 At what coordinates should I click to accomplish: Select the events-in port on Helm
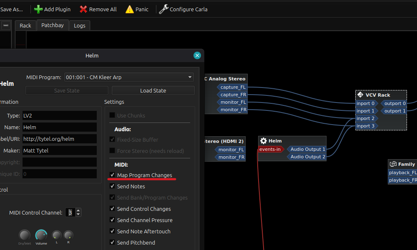270,149
